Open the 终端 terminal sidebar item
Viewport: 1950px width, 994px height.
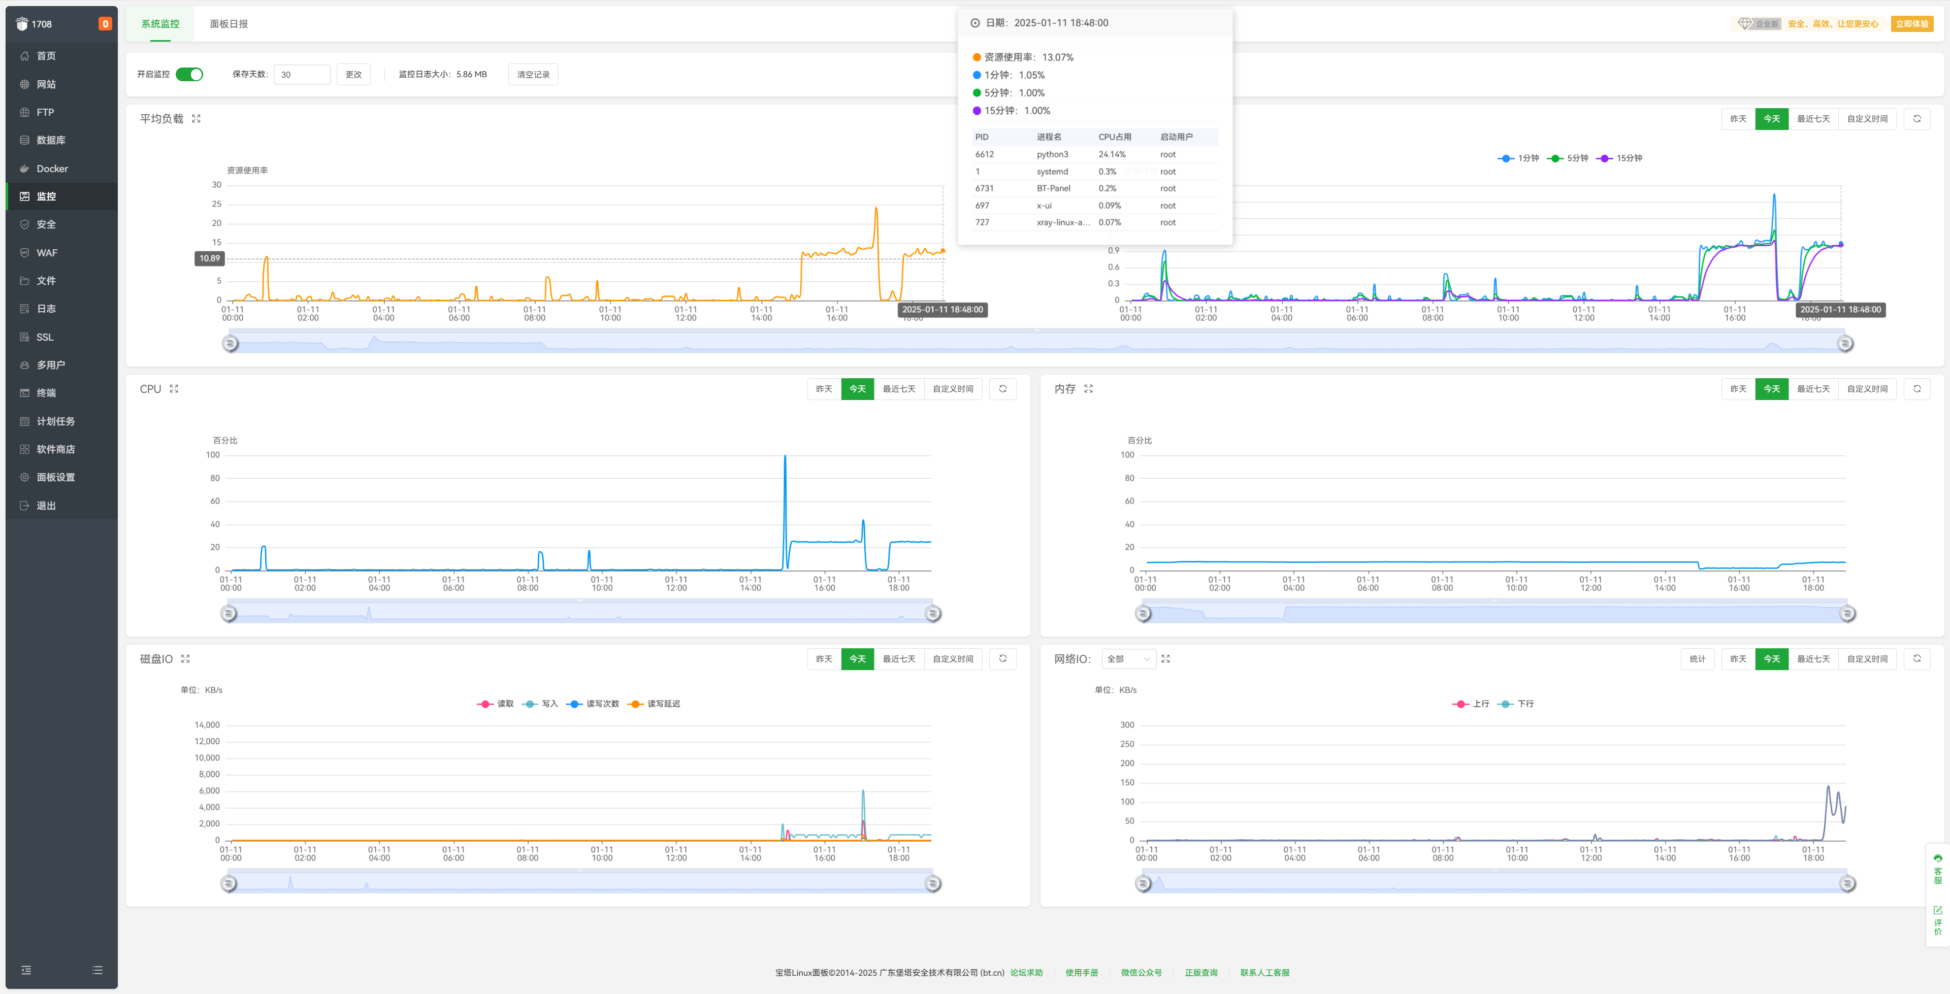point(61,393)
